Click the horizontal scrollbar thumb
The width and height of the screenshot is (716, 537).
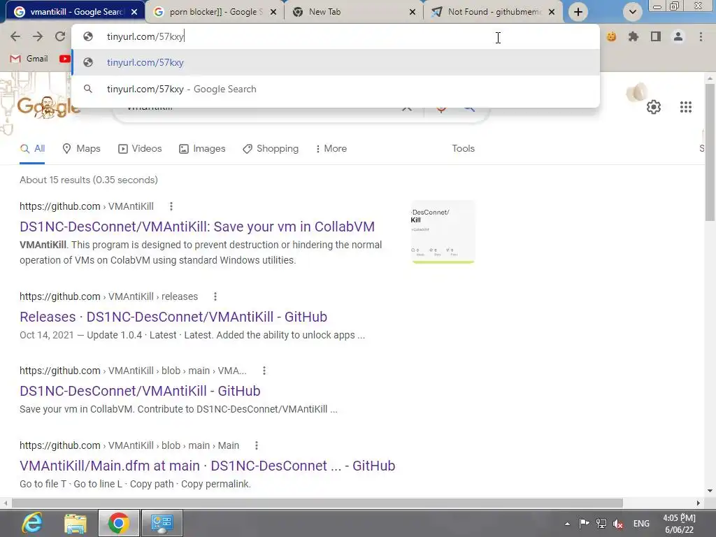pos(317,503)
